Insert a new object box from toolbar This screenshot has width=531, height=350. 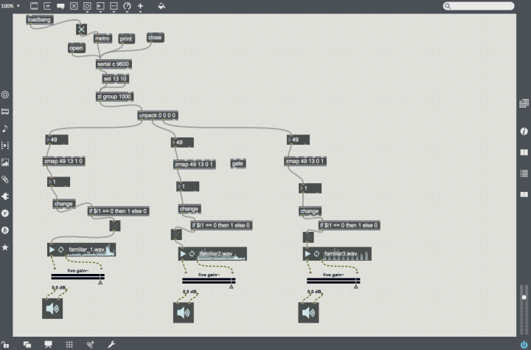coord(34,6)
